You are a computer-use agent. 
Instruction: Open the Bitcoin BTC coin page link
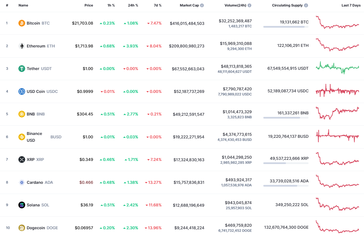pos(34,23)
